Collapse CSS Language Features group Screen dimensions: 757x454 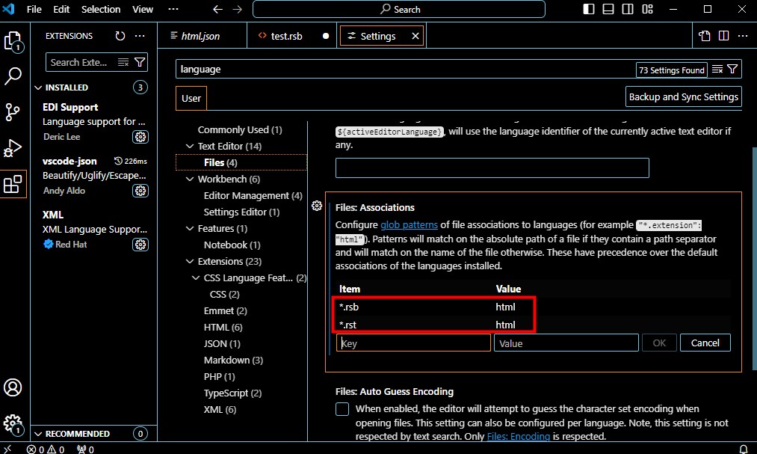196,277
